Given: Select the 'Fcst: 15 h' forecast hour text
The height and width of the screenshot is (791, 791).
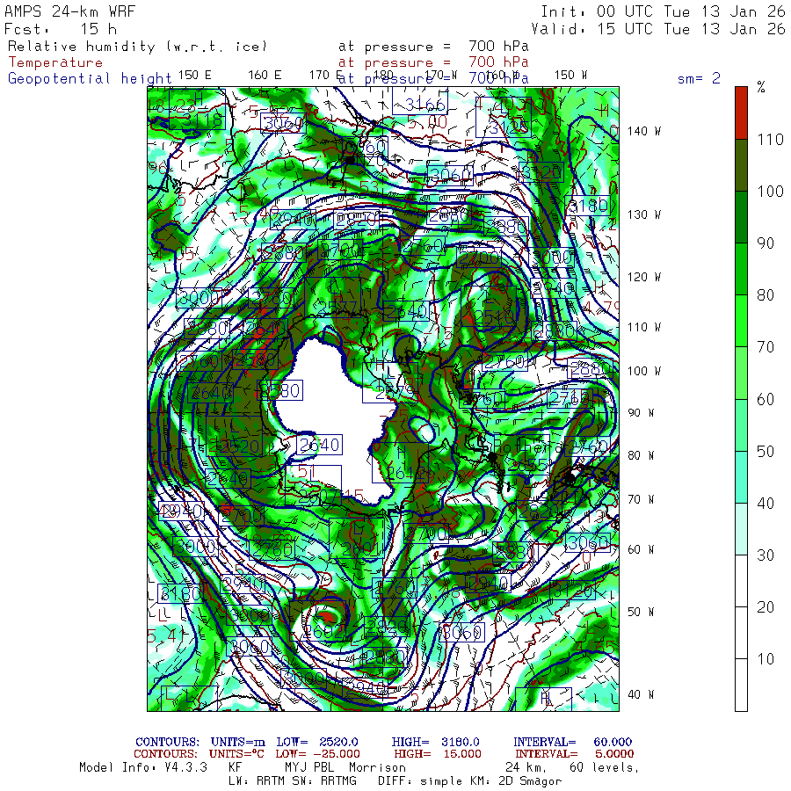Looking at the screenshot, I should (x=61, y=29).
